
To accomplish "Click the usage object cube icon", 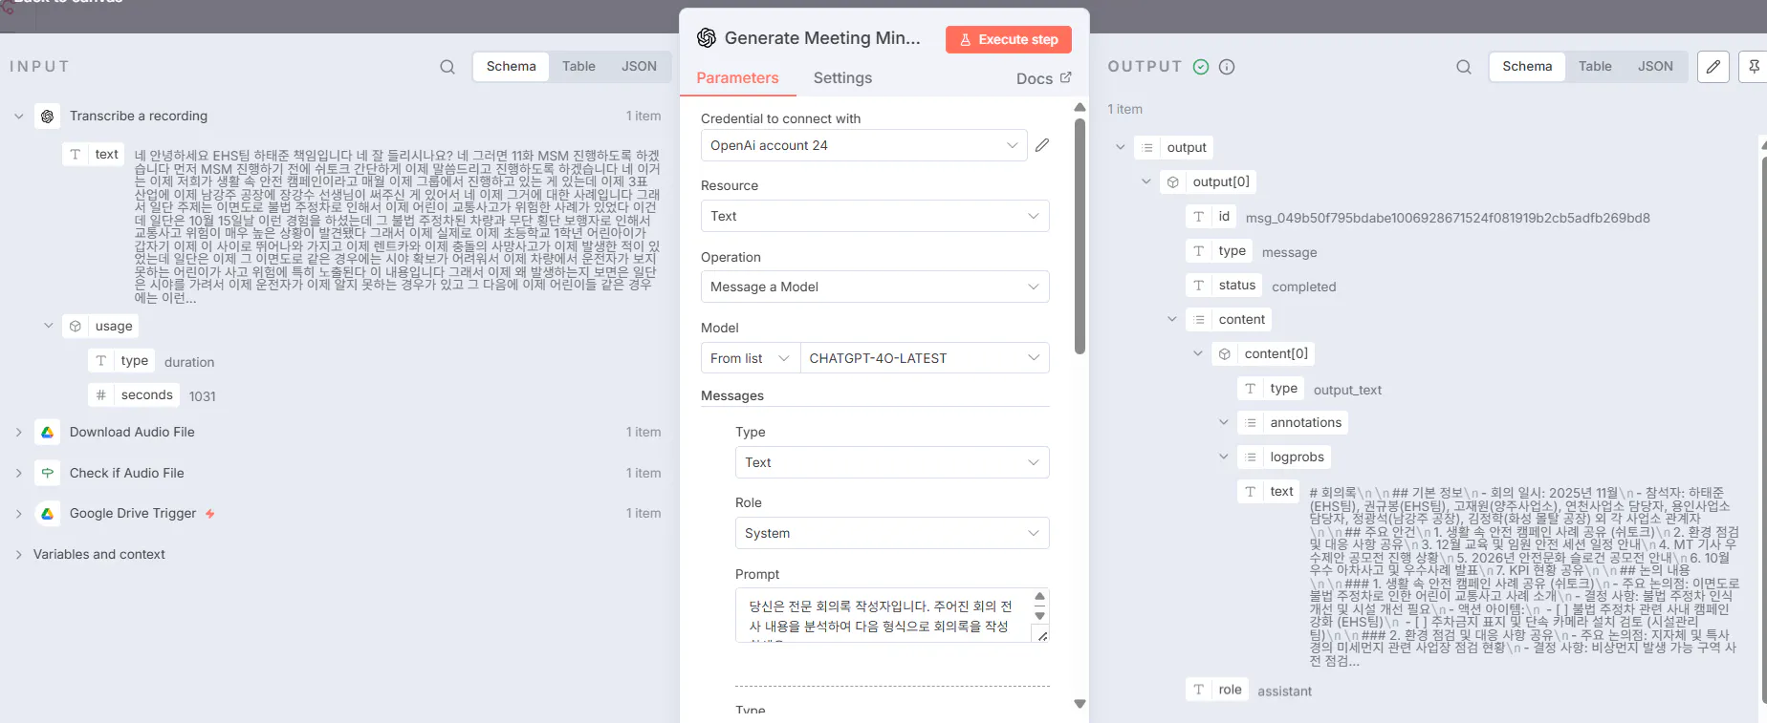I will (75, 327).
